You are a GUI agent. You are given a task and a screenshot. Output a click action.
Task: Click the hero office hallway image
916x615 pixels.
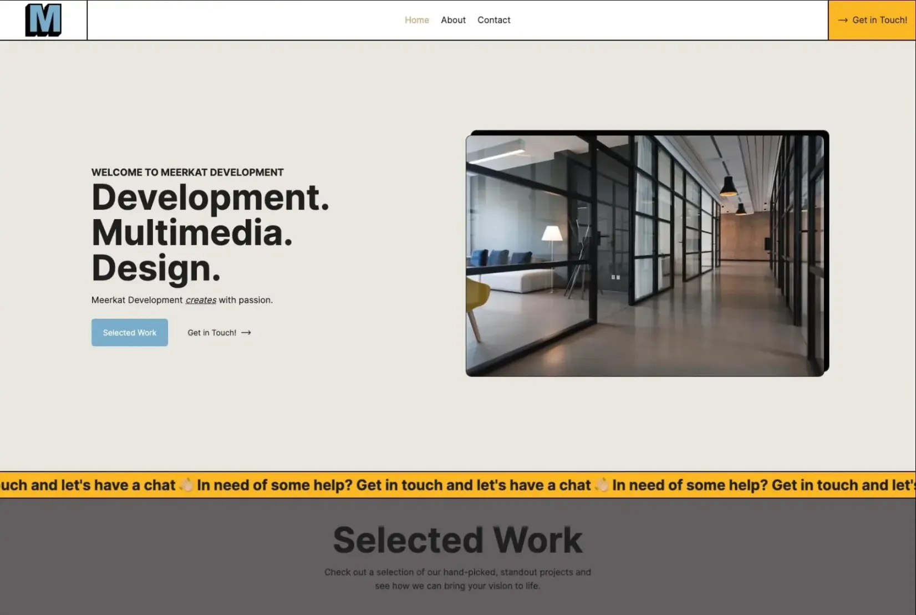pos(647,253)
